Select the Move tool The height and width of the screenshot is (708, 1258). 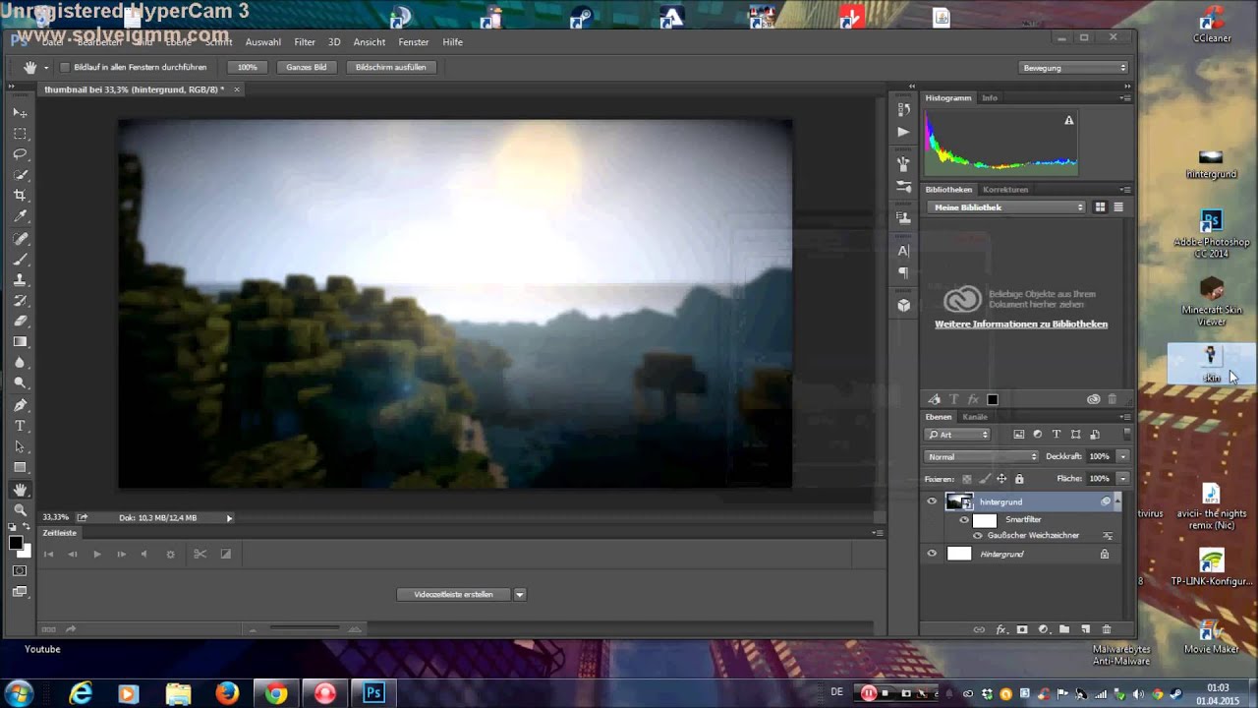click(x=20, y=113)
